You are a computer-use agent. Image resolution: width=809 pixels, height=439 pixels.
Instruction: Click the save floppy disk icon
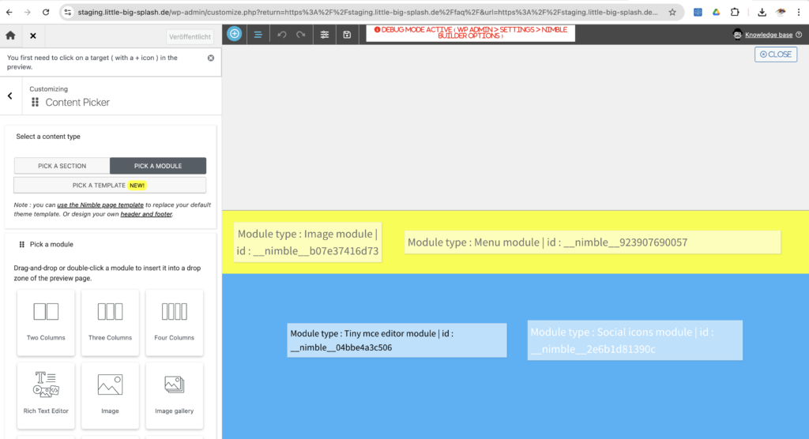tap(348, 35)
